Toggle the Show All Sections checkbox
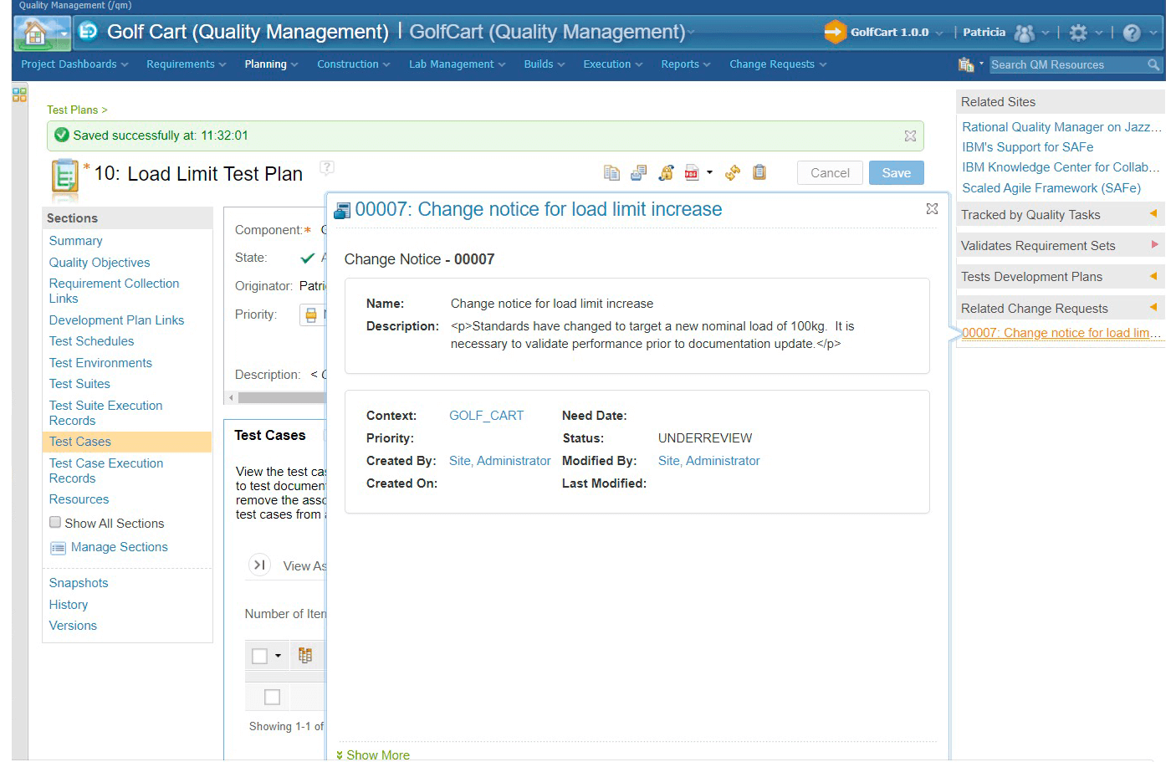 pos(55,523)
